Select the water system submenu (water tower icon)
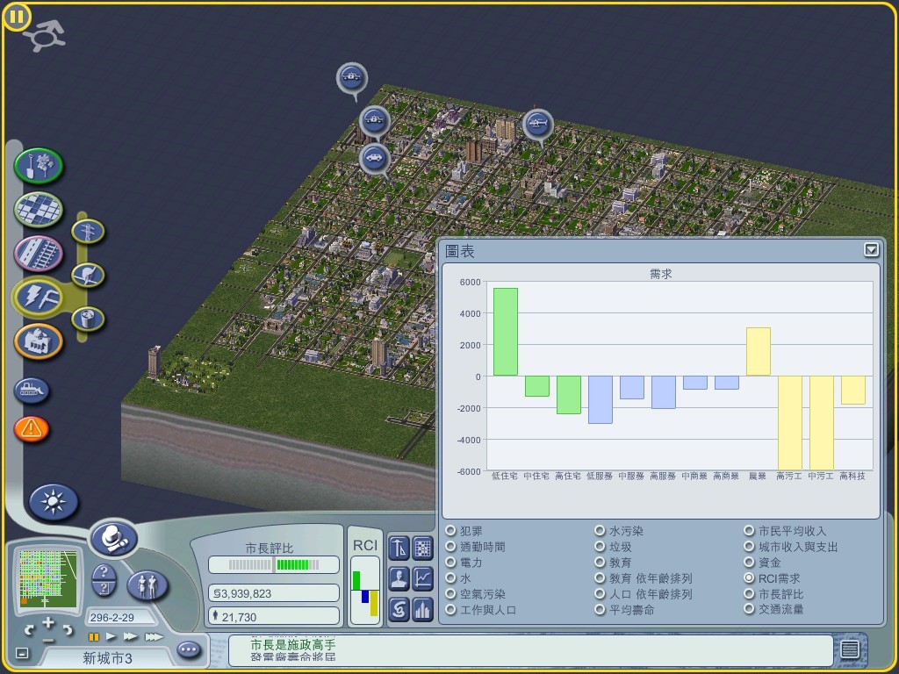Image resolution: width=899 pixels, height=674 pixels. coord(88,275)
